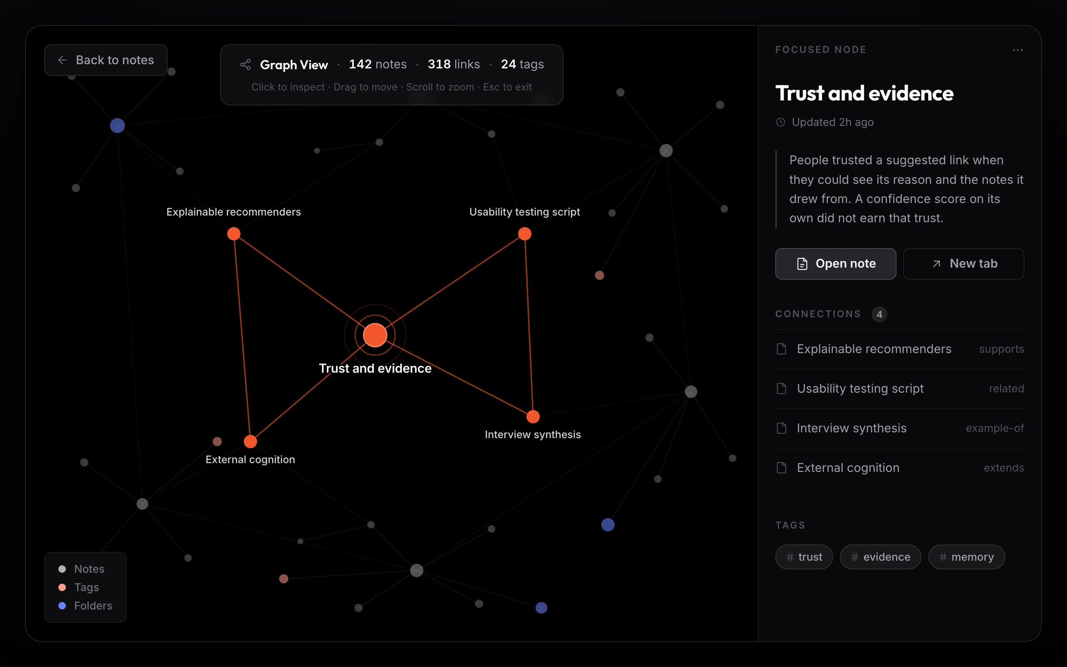The height and width of the screenshot is (667, 1067).
Task: Filter by the evidence tag
Action: click(880, 557)
